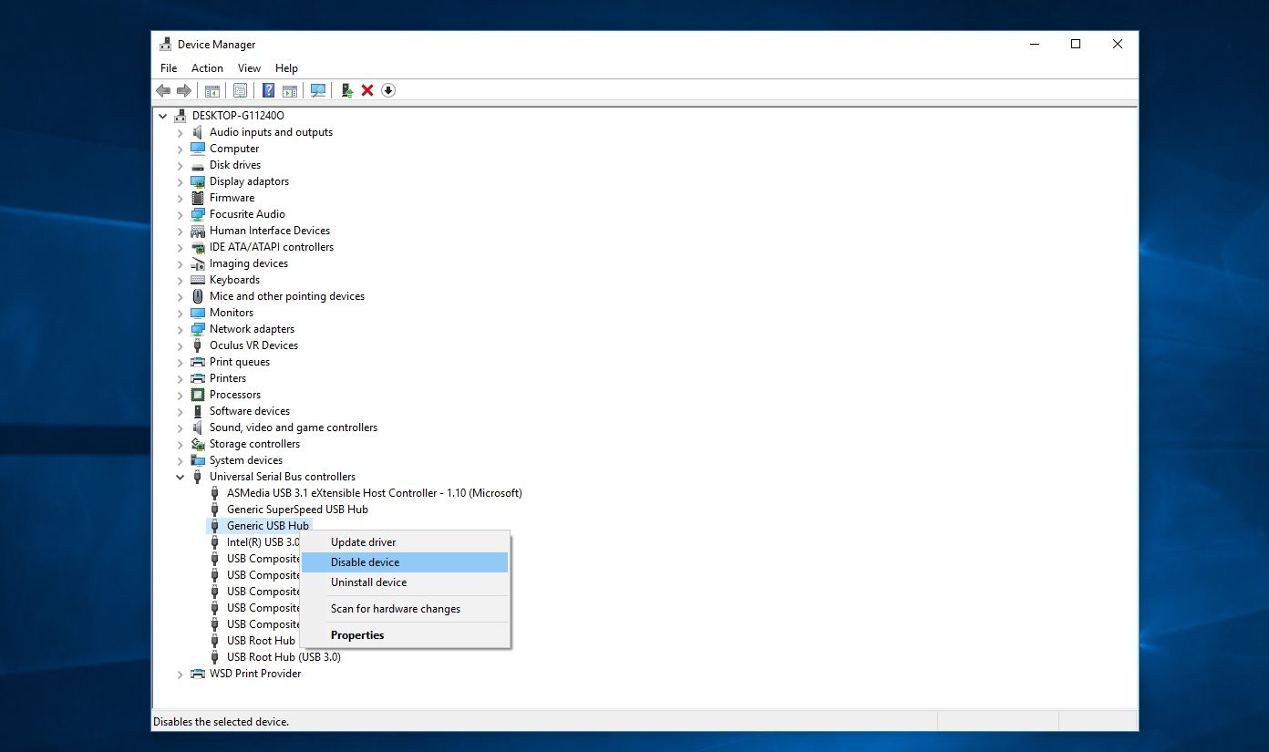The image size is (1269, 752).
Task: Click the Update device driver toolbar icon
Action: (346, 90)
